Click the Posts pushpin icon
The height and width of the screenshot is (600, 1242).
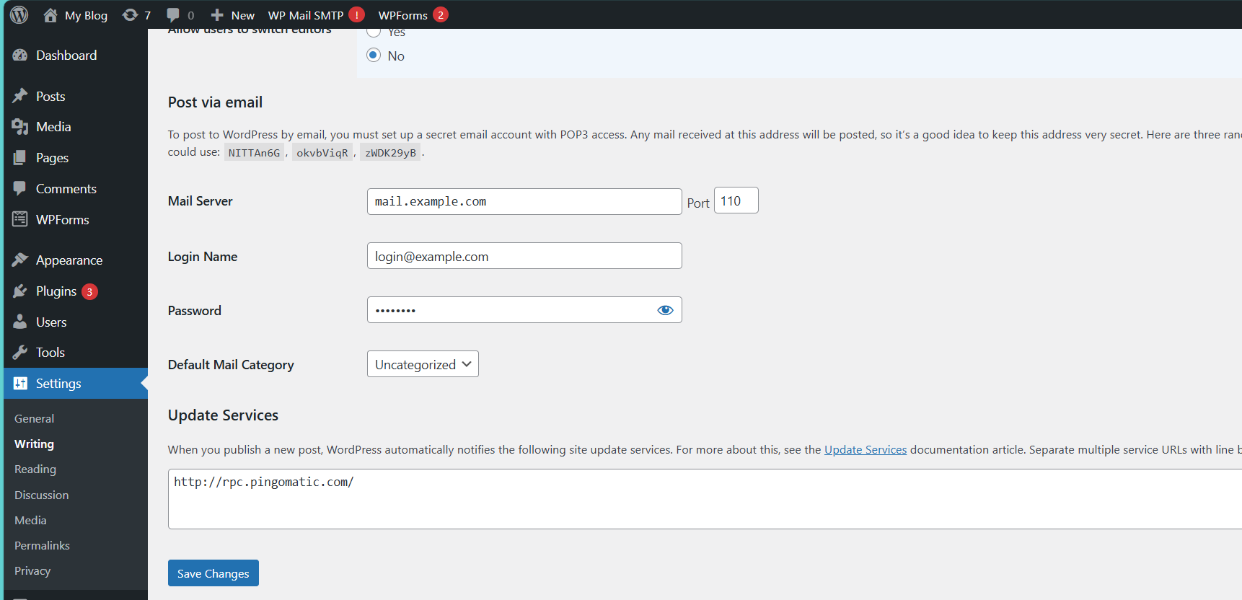point(20,96)
